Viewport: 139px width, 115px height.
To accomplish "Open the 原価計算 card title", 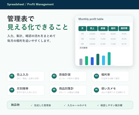I will (x=65, y=75).
